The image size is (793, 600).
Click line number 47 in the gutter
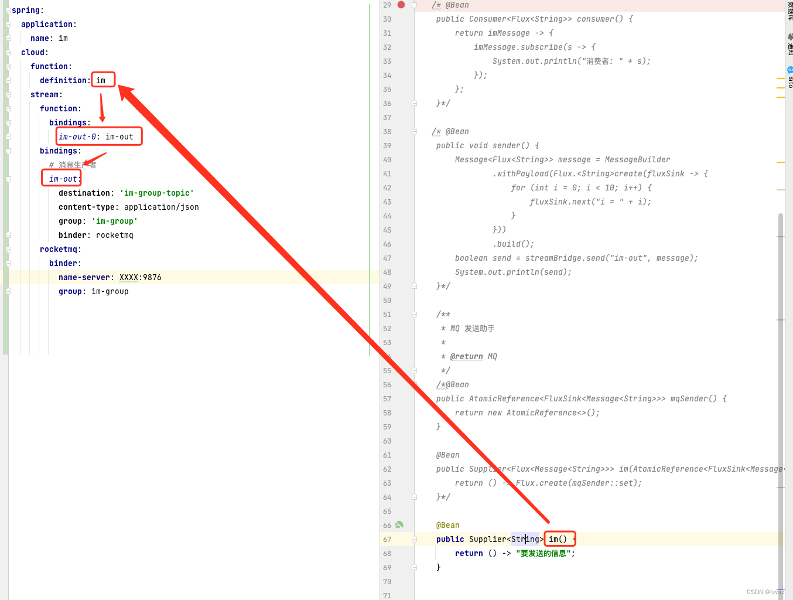(387, 258)
